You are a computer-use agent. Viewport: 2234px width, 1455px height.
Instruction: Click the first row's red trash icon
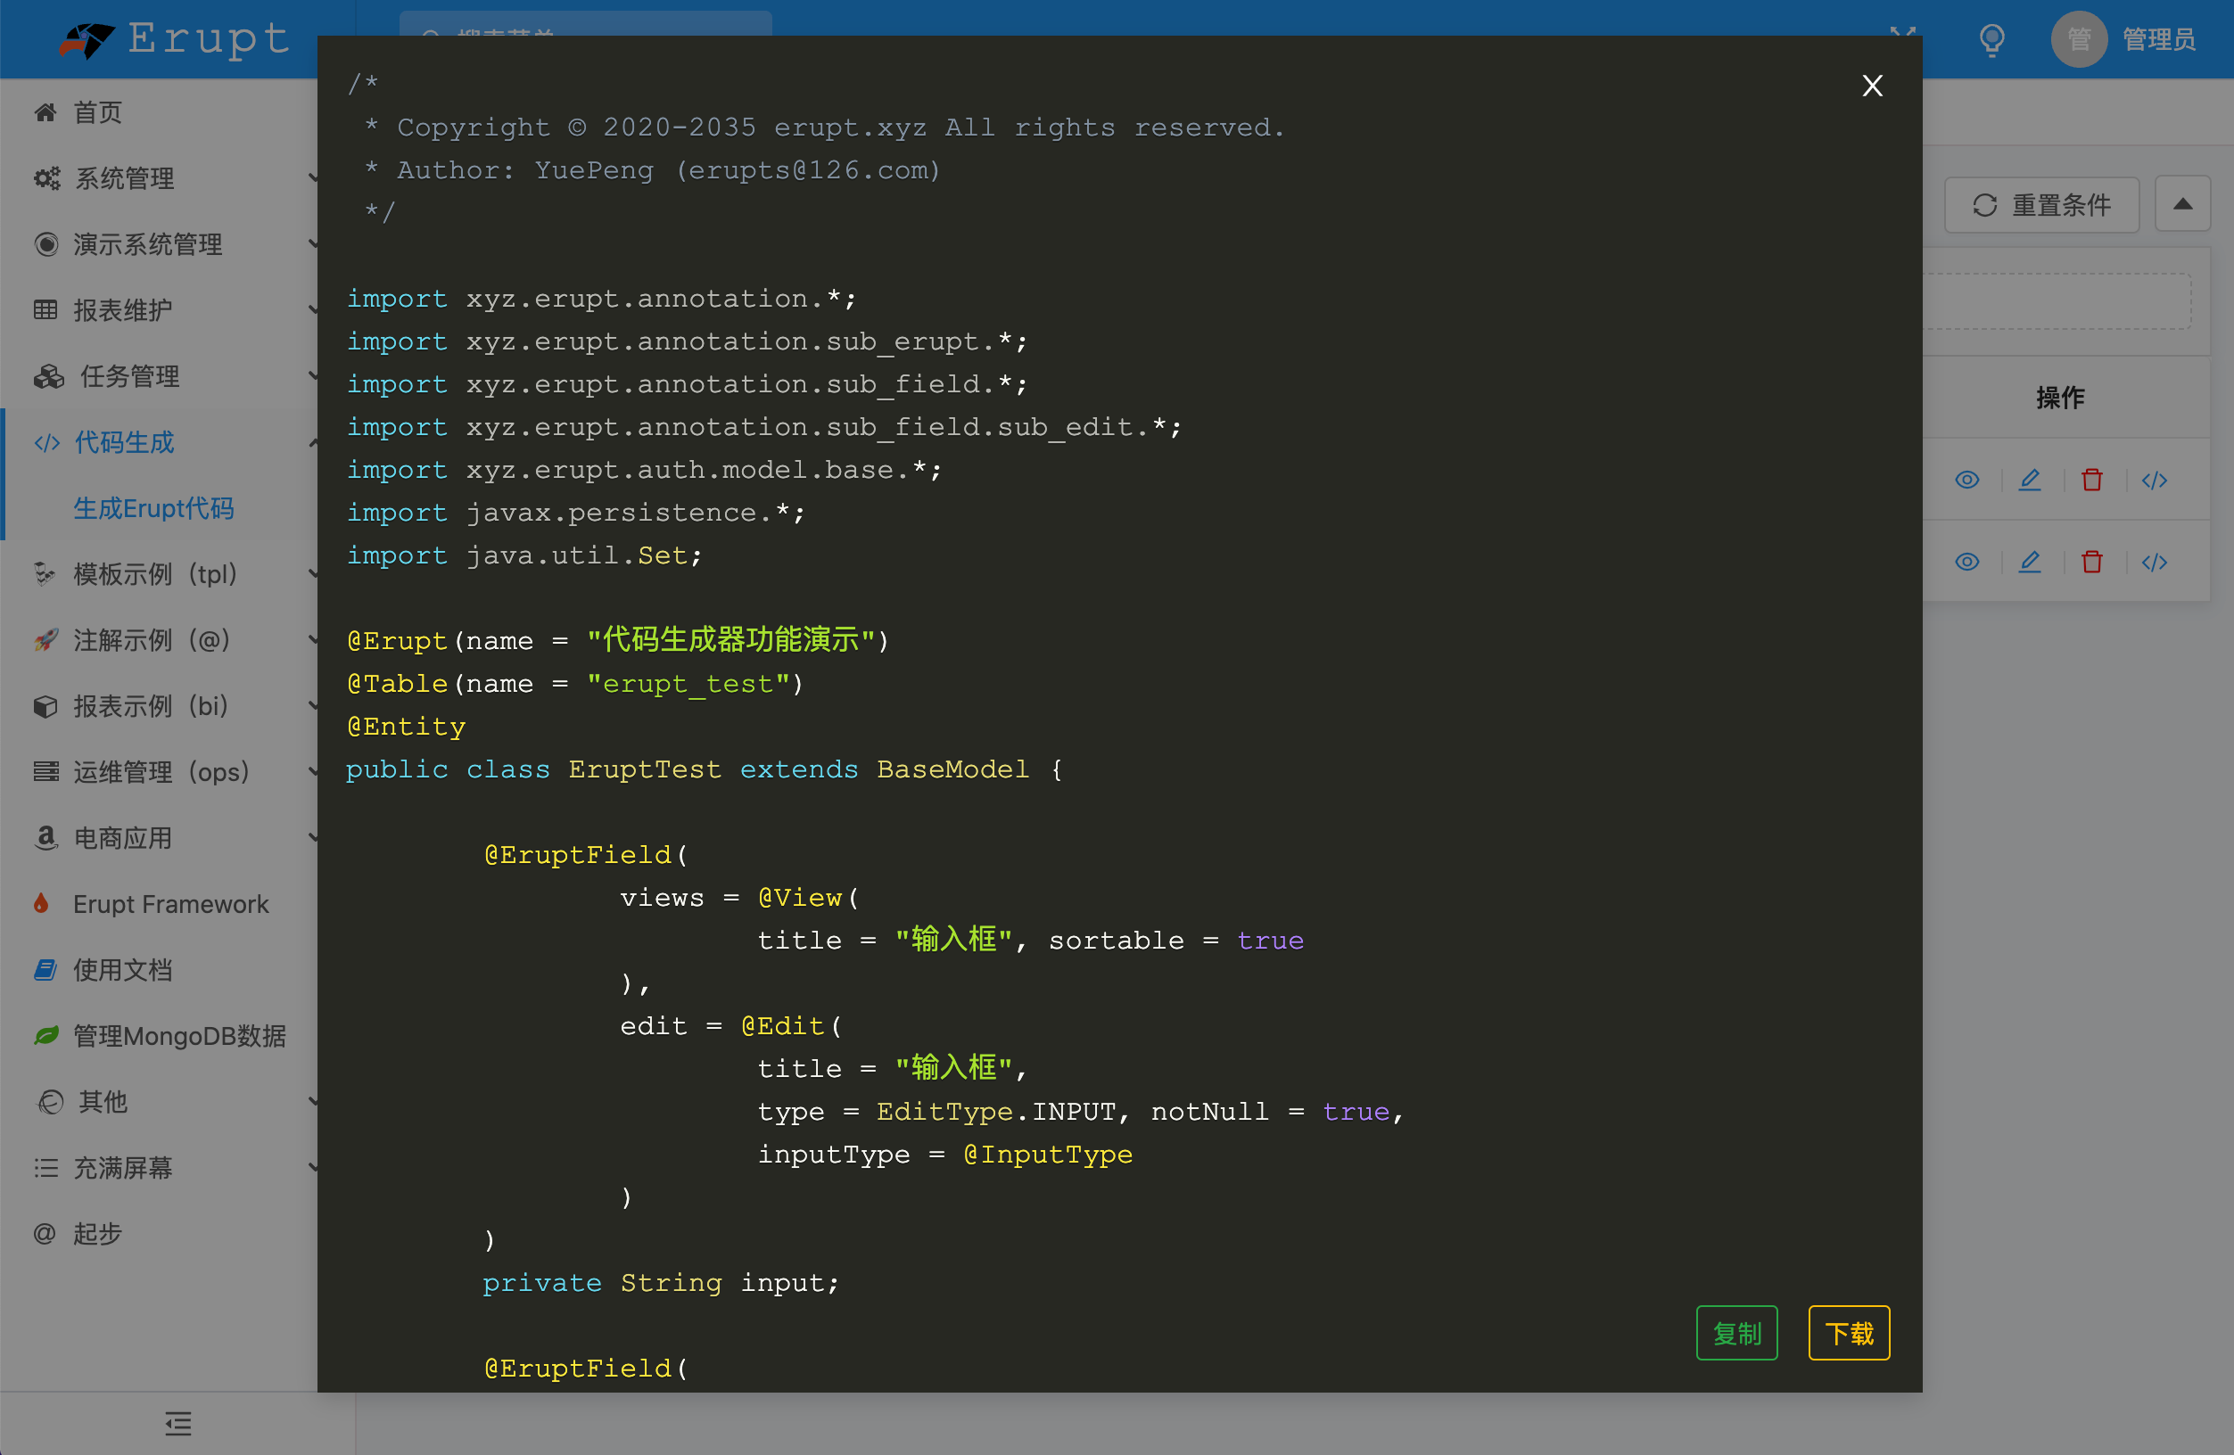click(2091, 481)
